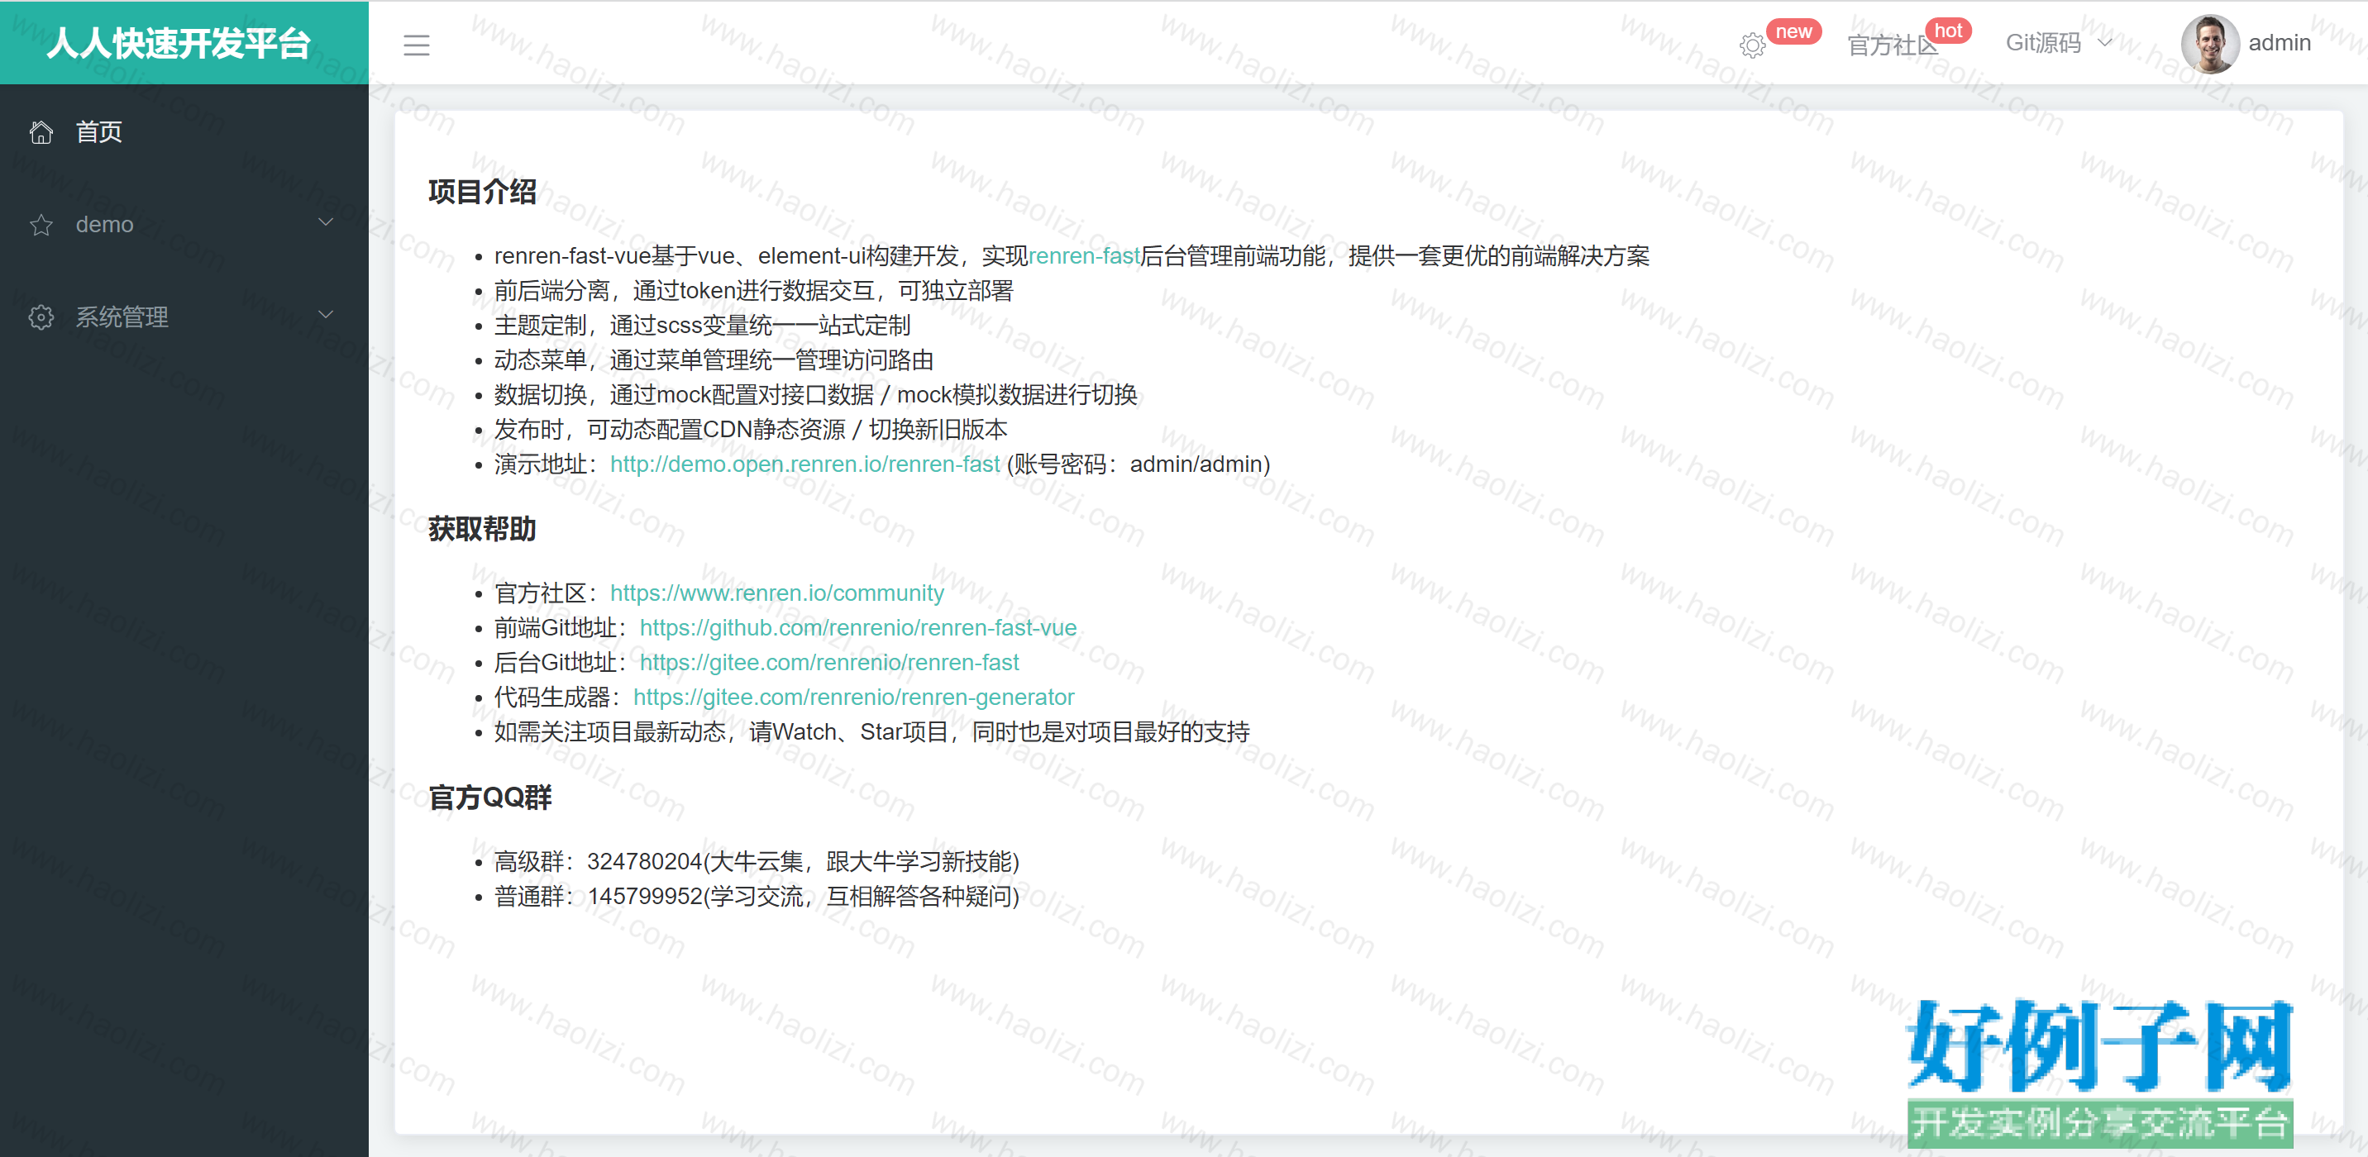
Task: Click the admin/admin account text
Action: click(x=1138, y=464)
